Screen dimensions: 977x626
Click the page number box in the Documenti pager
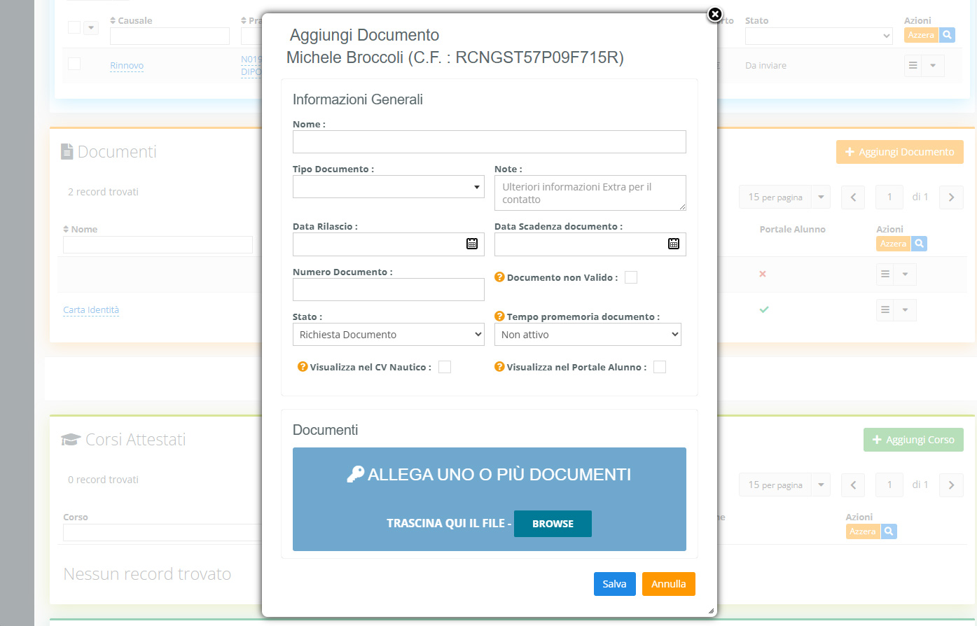(x=889, y=197)
